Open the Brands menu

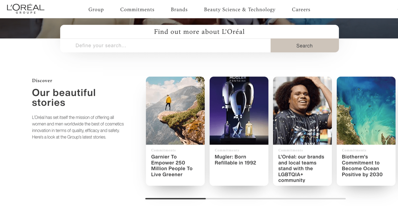(179, 10)
